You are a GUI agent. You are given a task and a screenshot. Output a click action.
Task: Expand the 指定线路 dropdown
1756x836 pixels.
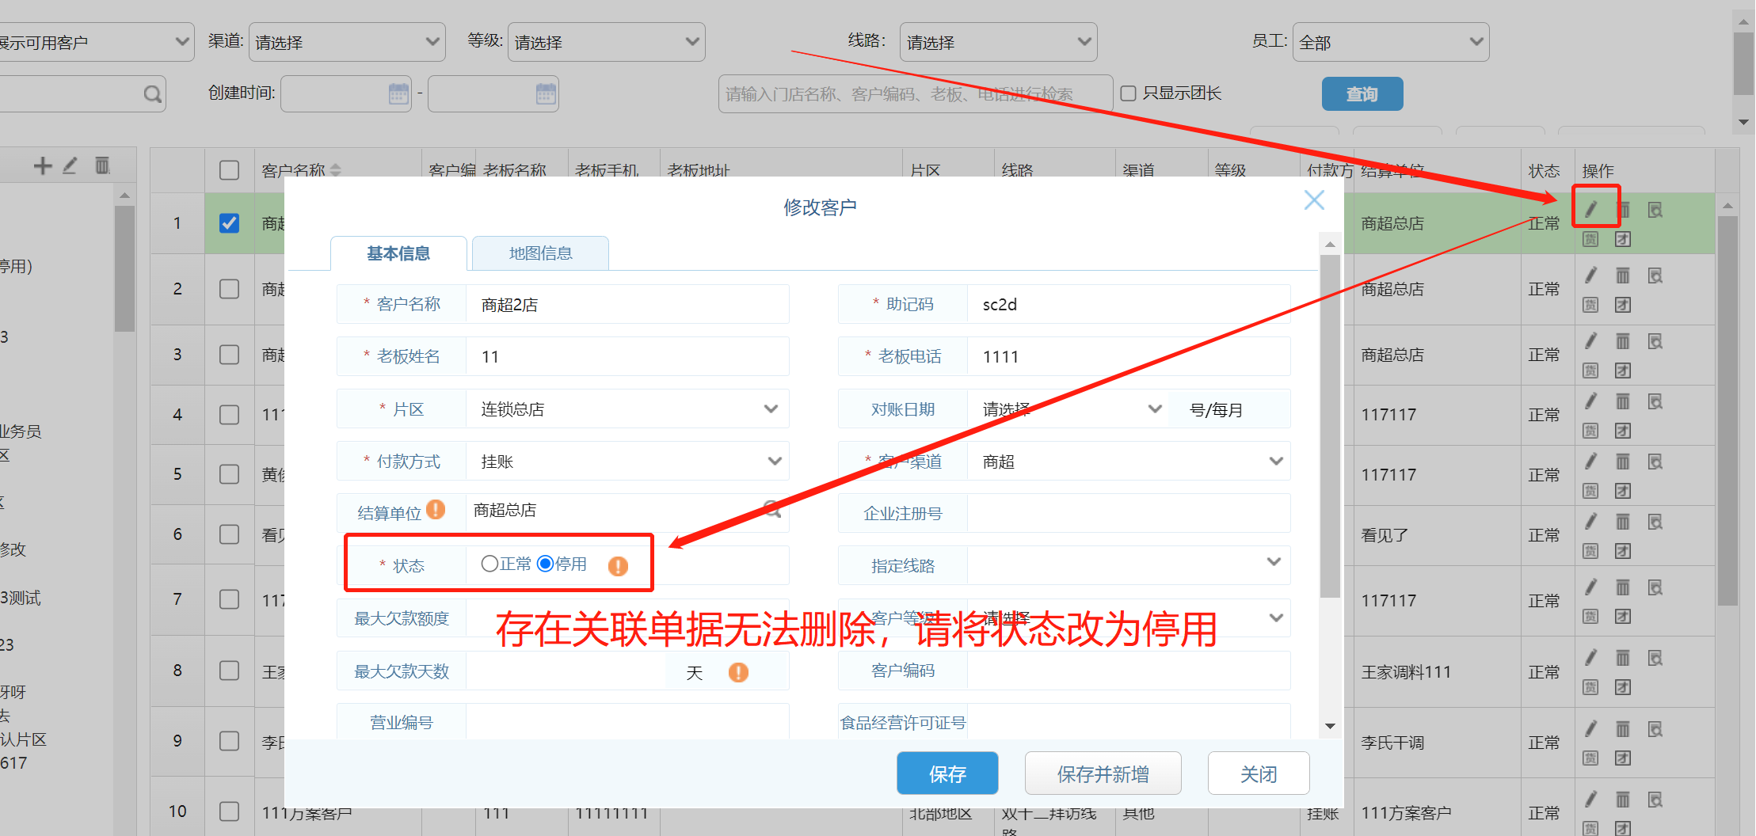(1129, 565)
